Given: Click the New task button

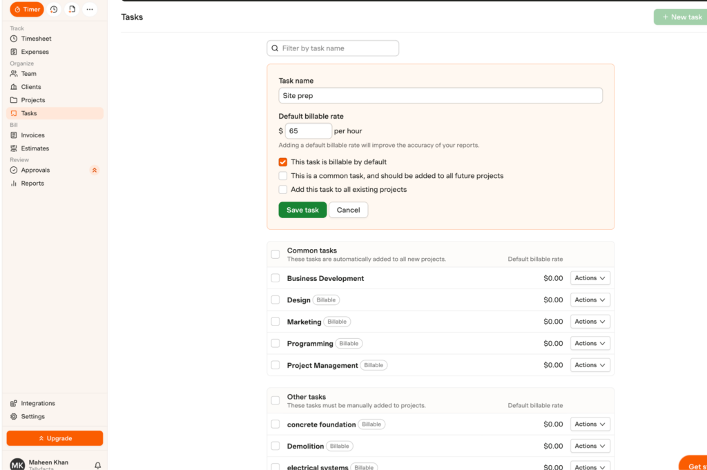Looking at the screenshot, I should (x=681, y=17).
